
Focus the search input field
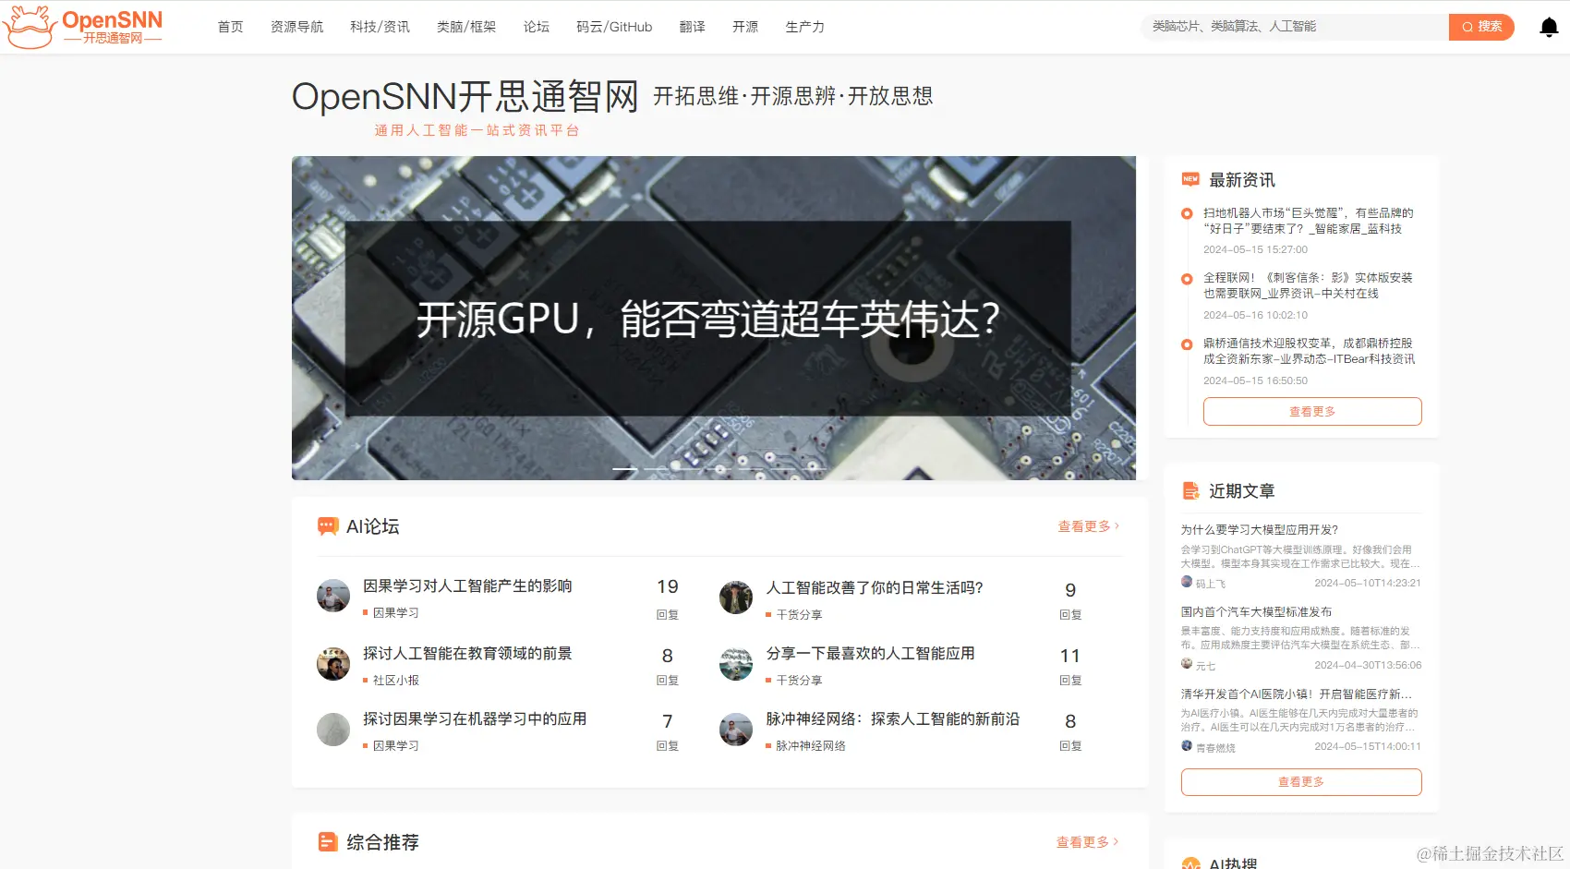tap(1295, 27)
